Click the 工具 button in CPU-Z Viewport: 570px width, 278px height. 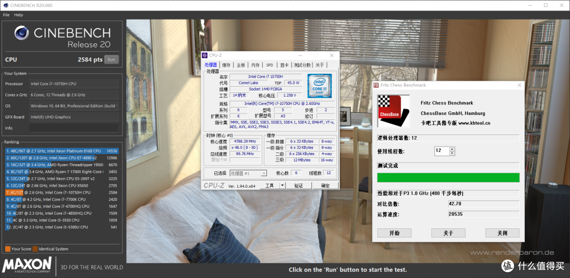[x=269, y=186]
